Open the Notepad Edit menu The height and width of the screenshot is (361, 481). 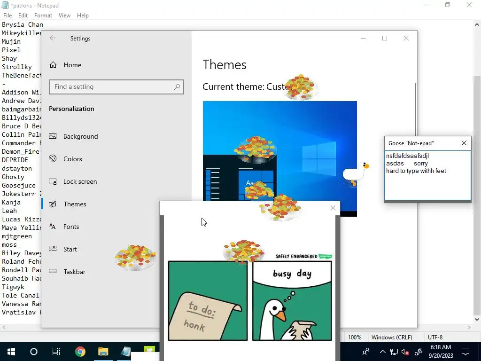(23, 16)
